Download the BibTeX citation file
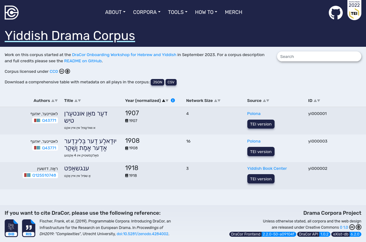Viewport: 366px width, 242px height. coord(11,228)
